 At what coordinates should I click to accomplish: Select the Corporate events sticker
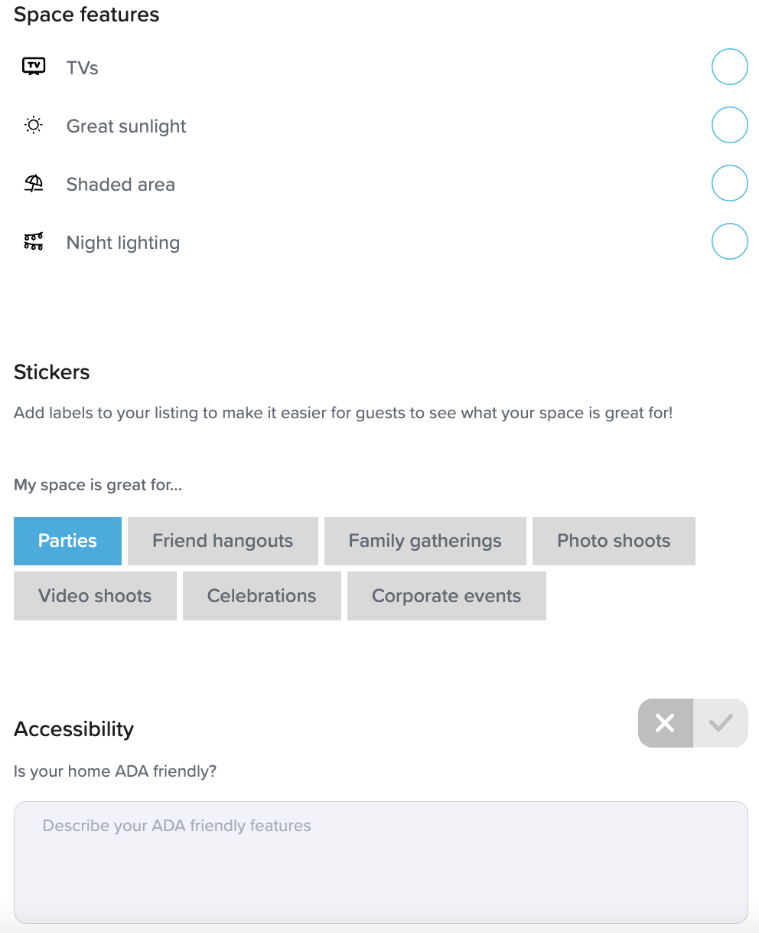pos(446,596)
